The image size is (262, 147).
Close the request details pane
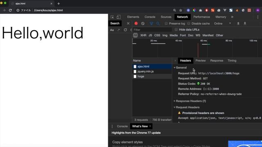175,61
